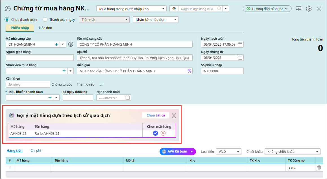The image size is (327, 179).
Task: Select the Chưa thanh toán radio button
Action: [7, 20]
